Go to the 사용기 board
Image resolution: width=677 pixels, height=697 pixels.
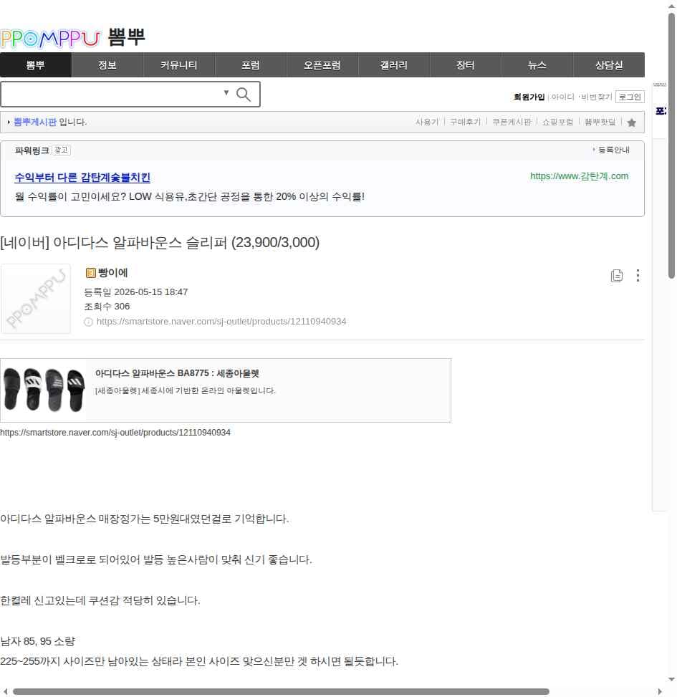(x=427, y=122)
